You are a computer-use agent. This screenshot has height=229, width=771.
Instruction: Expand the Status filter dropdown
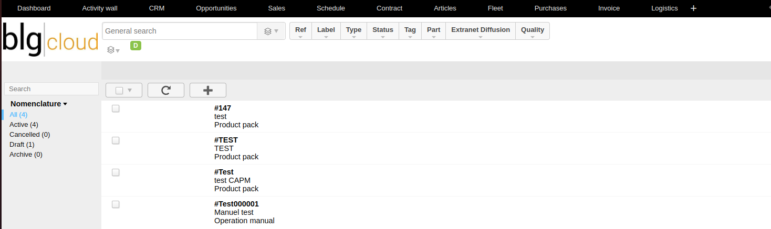pos(383,31)
